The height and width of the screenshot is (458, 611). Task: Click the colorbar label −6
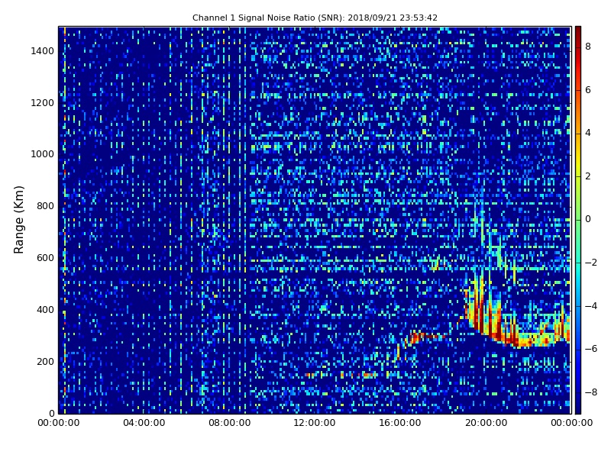(x=591, y=349)
